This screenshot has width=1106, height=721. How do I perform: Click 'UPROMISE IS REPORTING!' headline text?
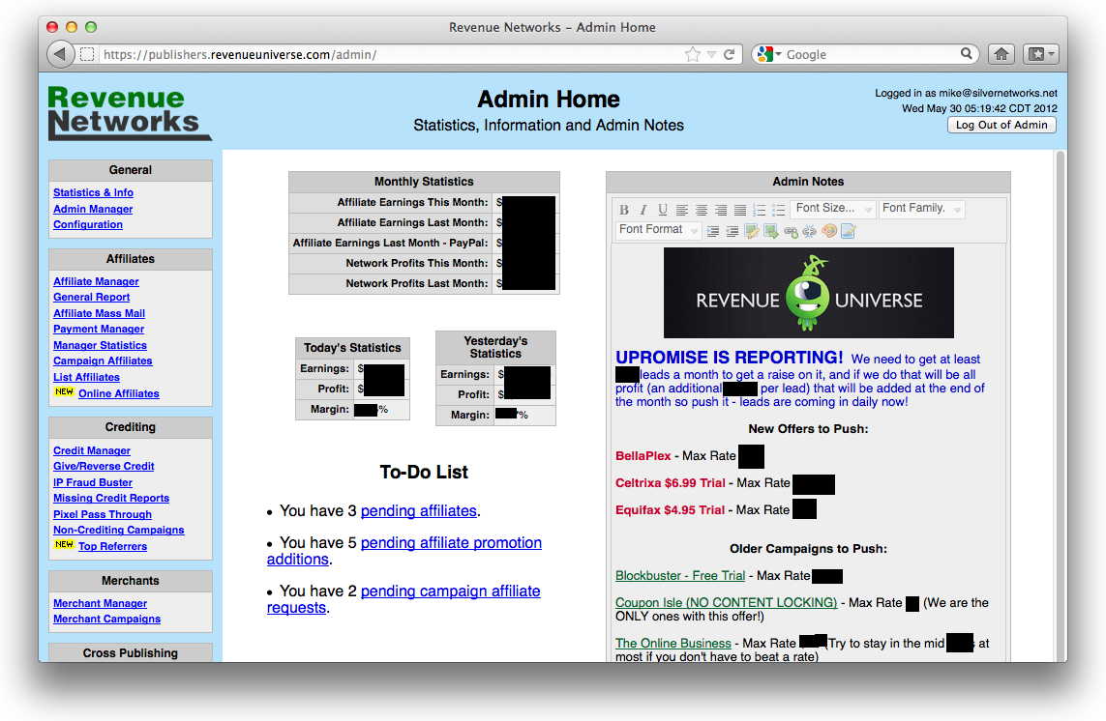pos(729,358)
